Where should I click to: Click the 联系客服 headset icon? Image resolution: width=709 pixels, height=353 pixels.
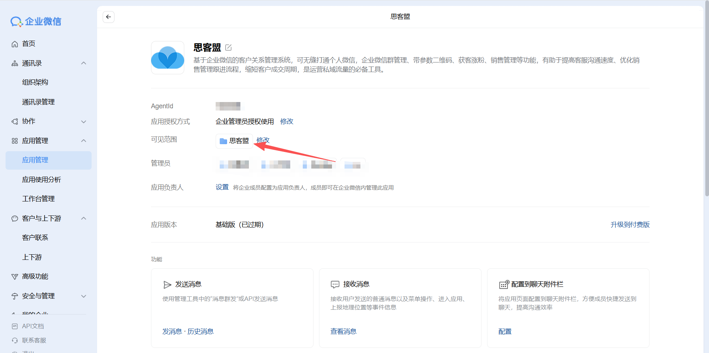click(15, 340)
